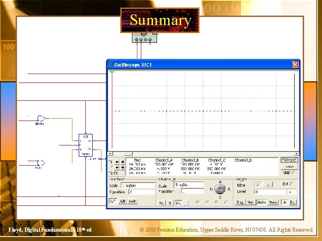Viewport: 322px width, 241px height.
Task: Click the JK flip-flop in the schematic
Action: (85, 145)
